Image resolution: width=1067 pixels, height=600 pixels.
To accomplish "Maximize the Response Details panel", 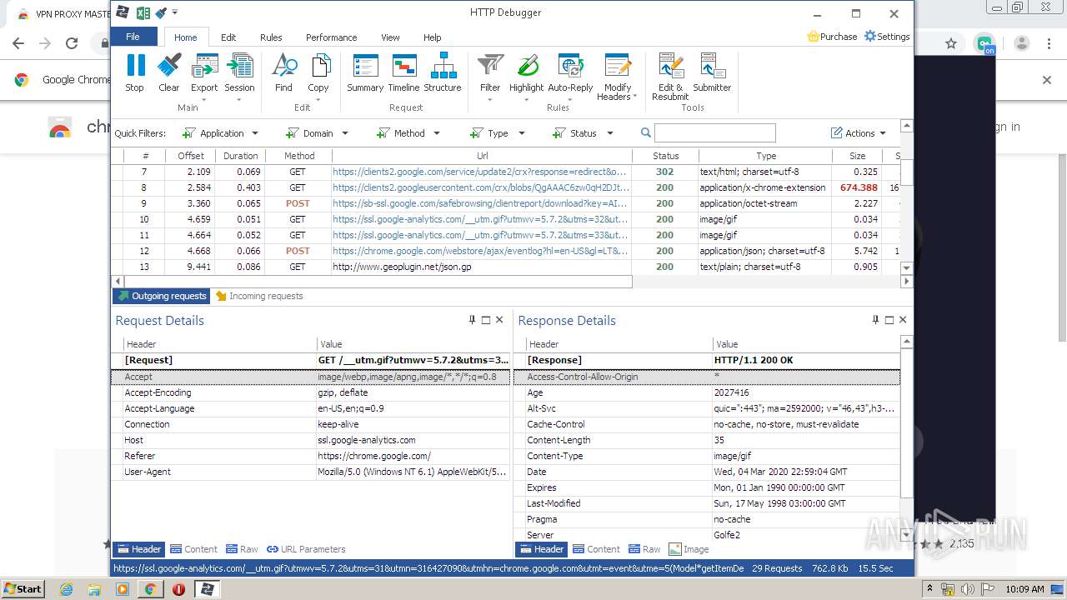I will tap(889, 320).
